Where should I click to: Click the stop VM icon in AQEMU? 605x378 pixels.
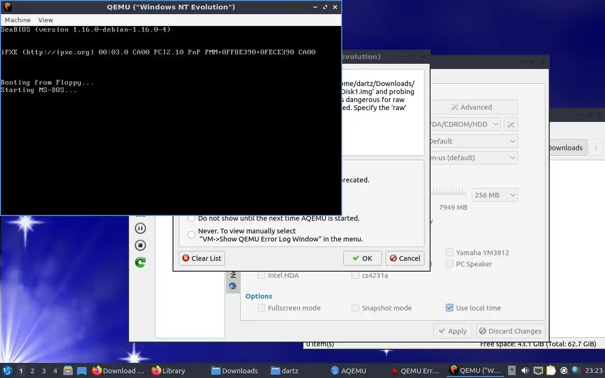point(140,245)
